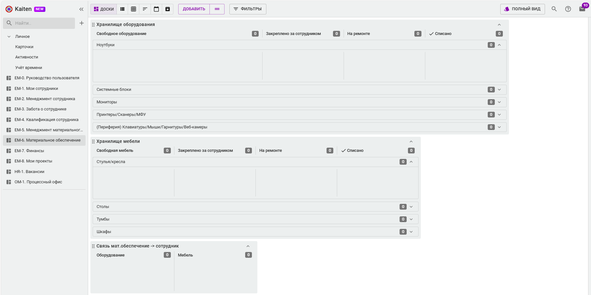591x295 pixels.
Task: Open Активности in the sidebar
Action: pyautogui.click(x=27, y=57)
